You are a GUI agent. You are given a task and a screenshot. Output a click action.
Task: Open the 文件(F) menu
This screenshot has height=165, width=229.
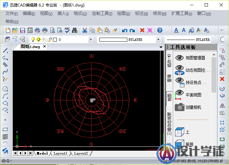click(12, 14)
